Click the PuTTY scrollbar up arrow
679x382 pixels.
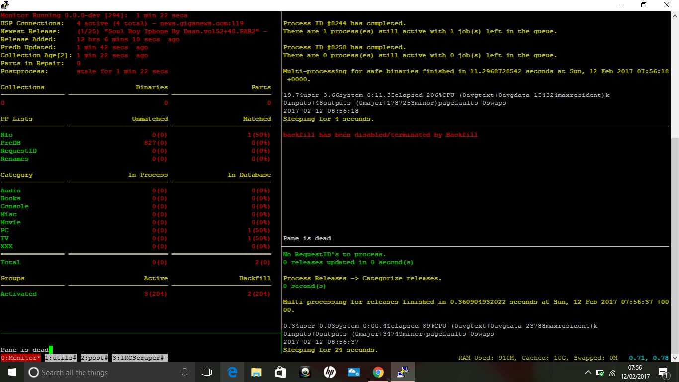coord(675,16)
